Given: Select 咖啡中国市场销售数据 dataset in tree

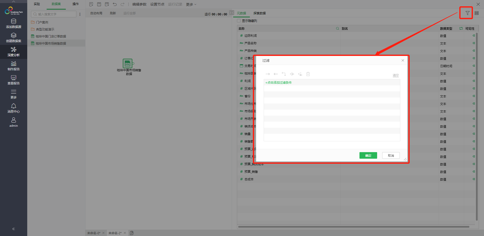Looking at the screenshot, I should click(x=49, y=43).
